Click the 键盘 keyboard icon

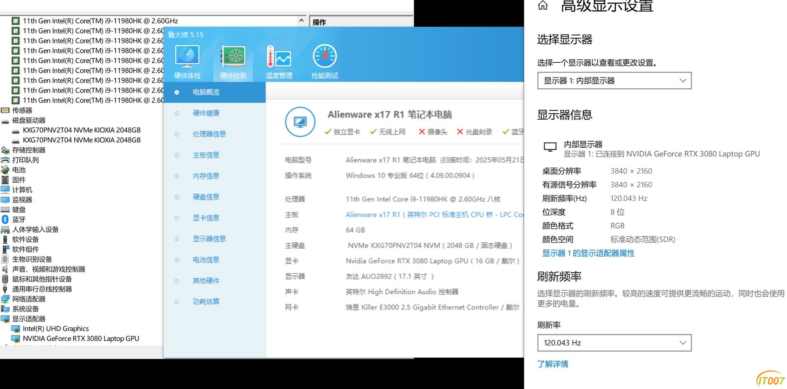pyautogui.click(x=5, y=210)
